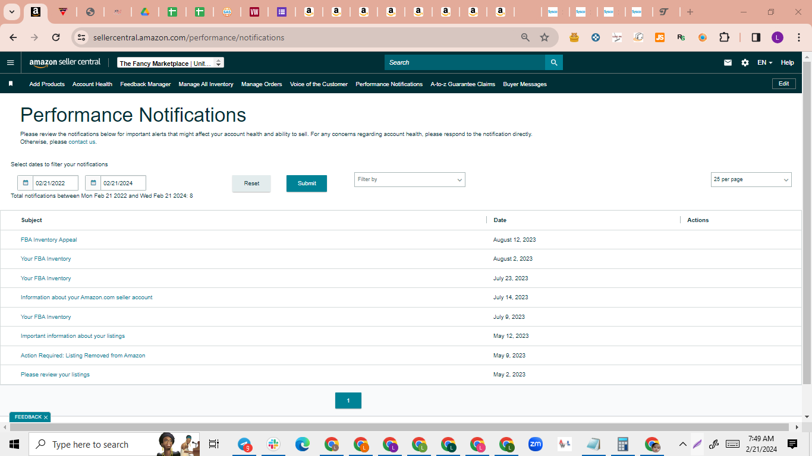Open Task View on the taskbar

[x=214, y=444]
